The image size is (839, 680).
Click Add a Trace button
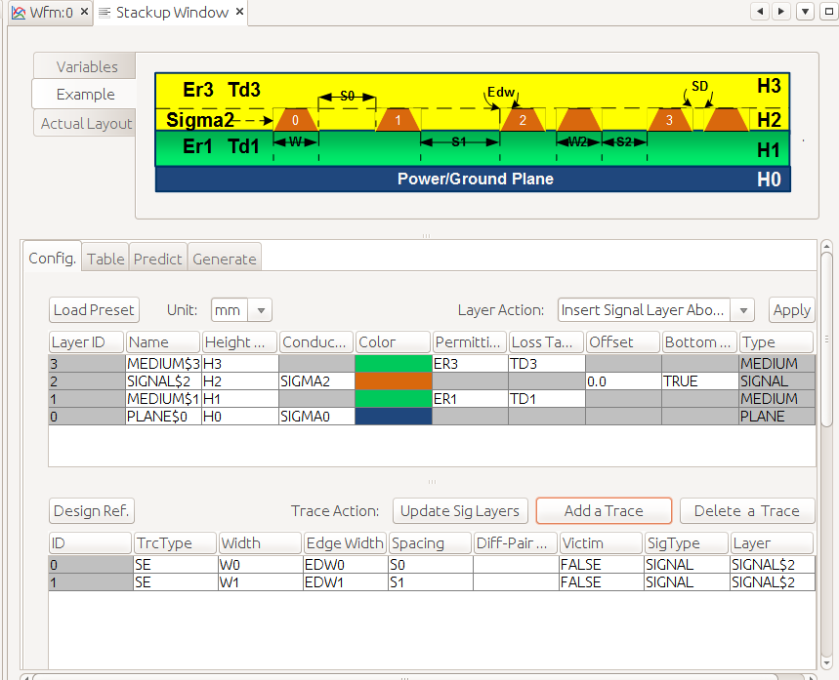click(604, 510)
